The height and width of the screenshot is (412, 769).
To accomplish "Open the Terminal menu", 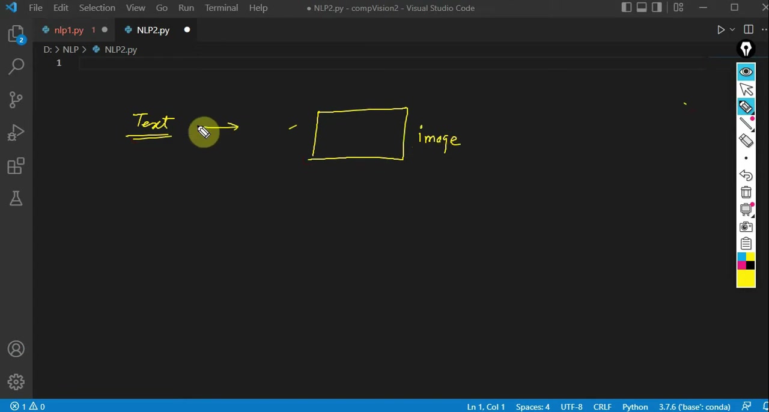I will (221, 8).
